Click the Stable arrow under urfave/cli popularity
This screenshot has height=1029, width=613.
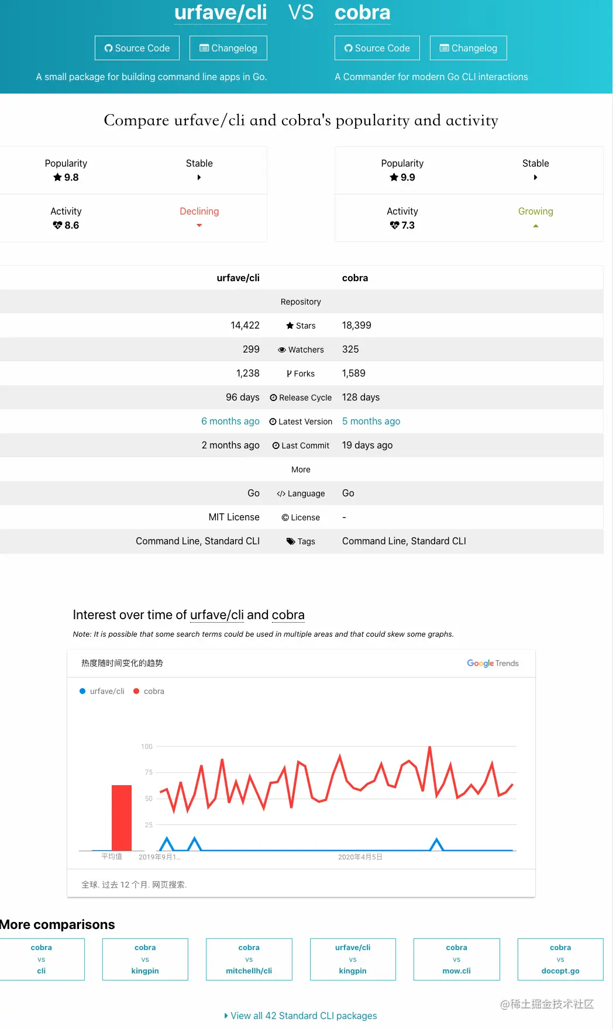[199, 177]
